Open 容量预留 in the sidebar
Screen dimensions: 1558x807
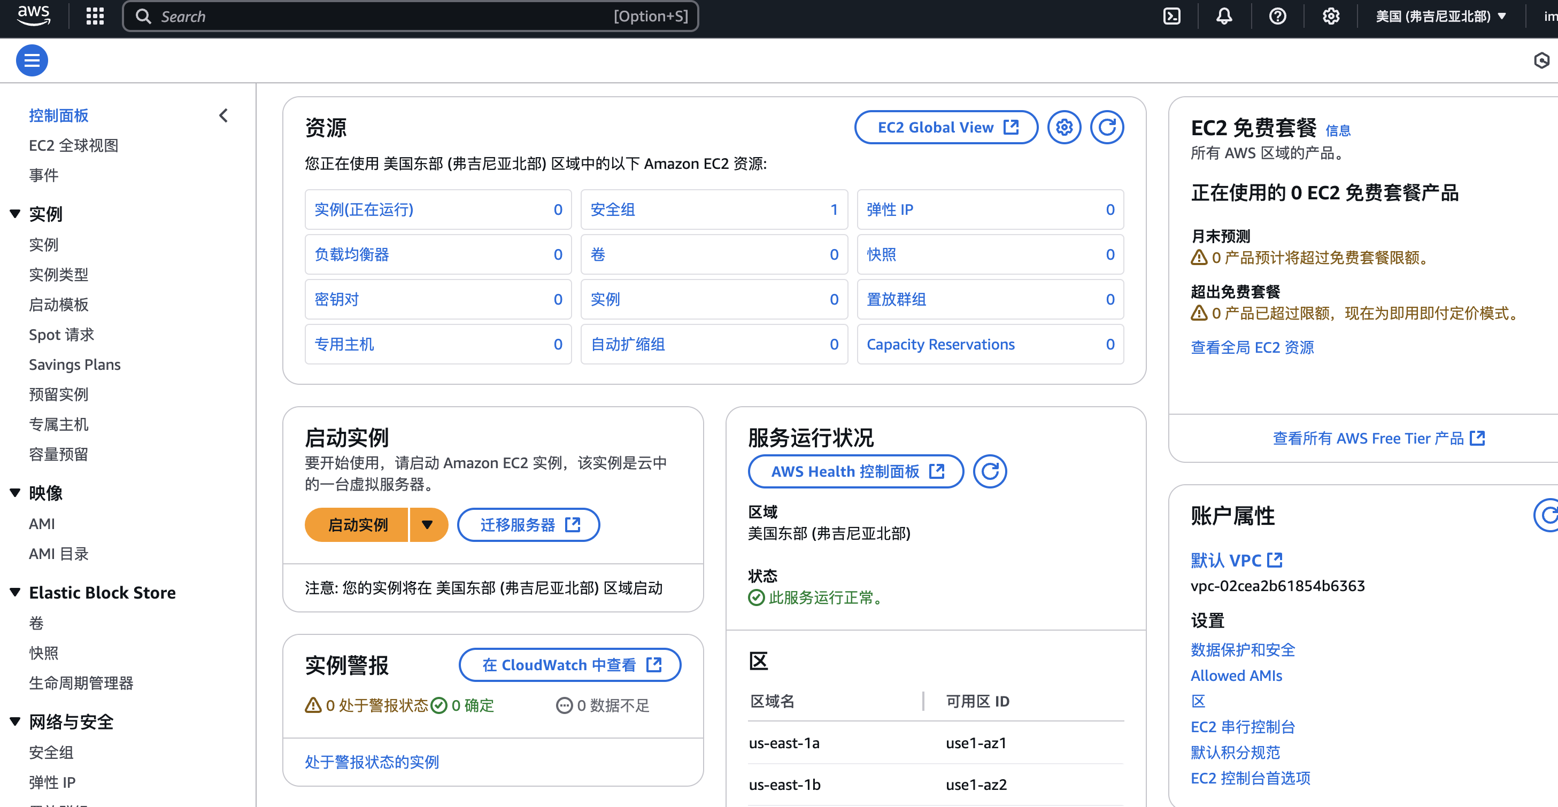coord(59,454)
